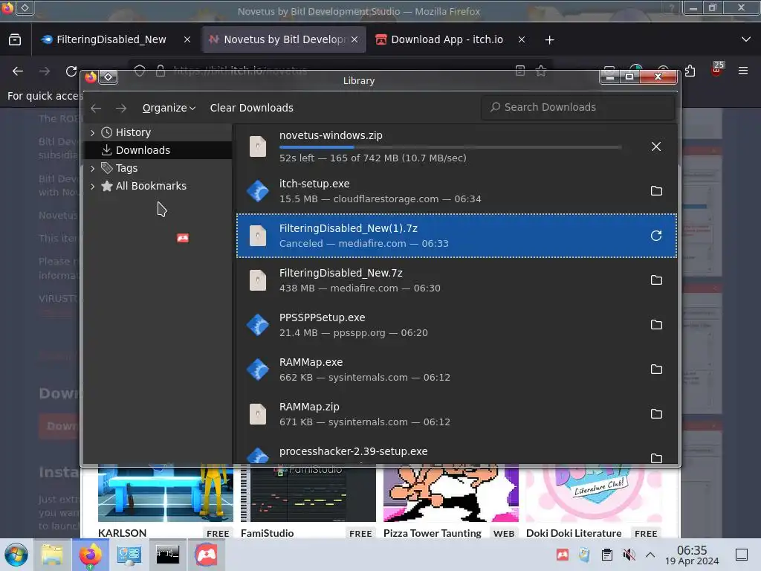
Task: Reload the Firefox page
Action: [71, 71]
